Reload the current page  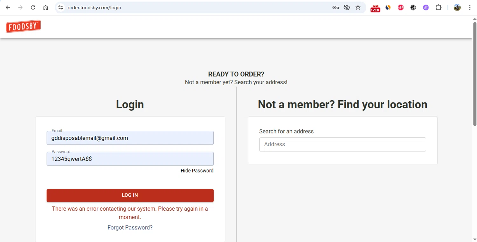pyautogui.click(x=33, y=8)
